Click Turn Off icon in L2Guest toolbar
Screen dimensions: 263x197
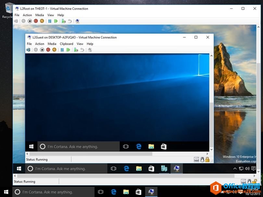pyautogui.click(x=42, y=50)
